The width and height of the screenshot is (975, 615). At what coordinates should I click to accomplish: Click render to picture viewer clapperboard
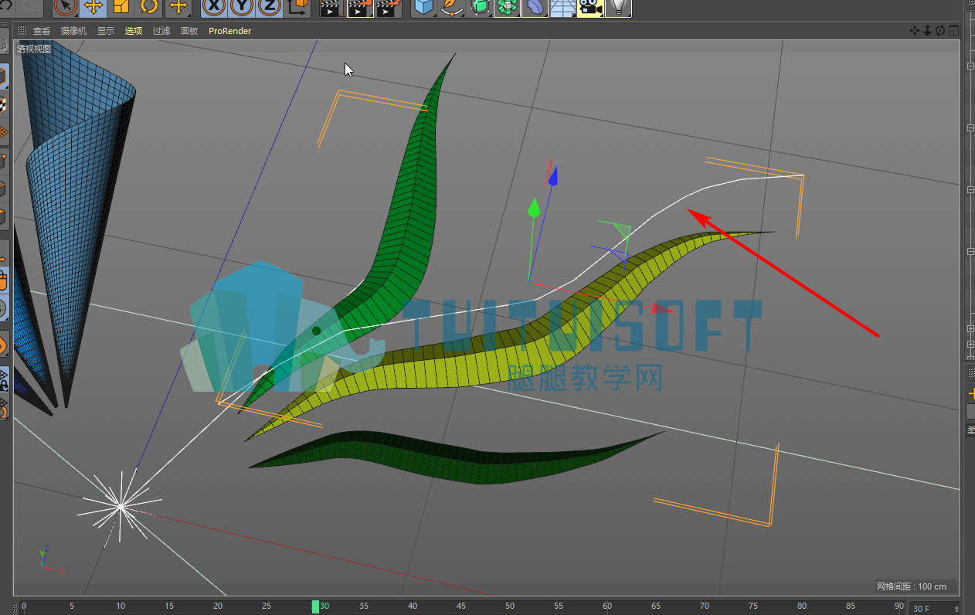pos(360,8)
